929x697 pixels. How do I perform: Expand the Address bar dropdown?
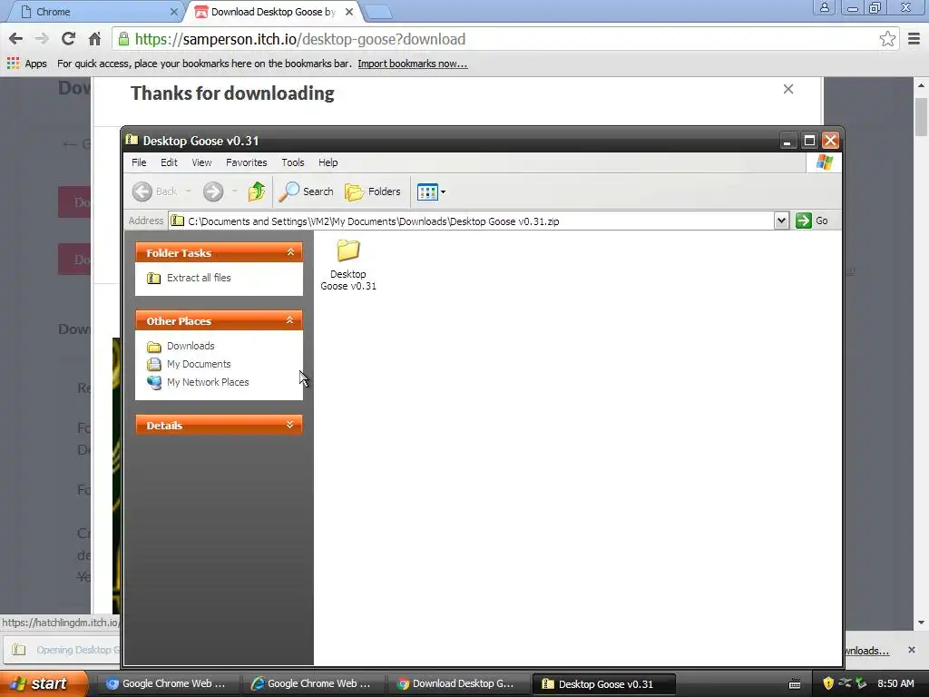click(x=781, y=221)
